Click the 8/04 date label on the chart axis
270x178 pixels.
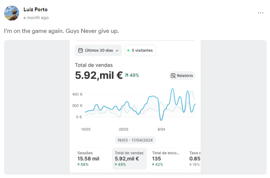[x=161, y=129]
